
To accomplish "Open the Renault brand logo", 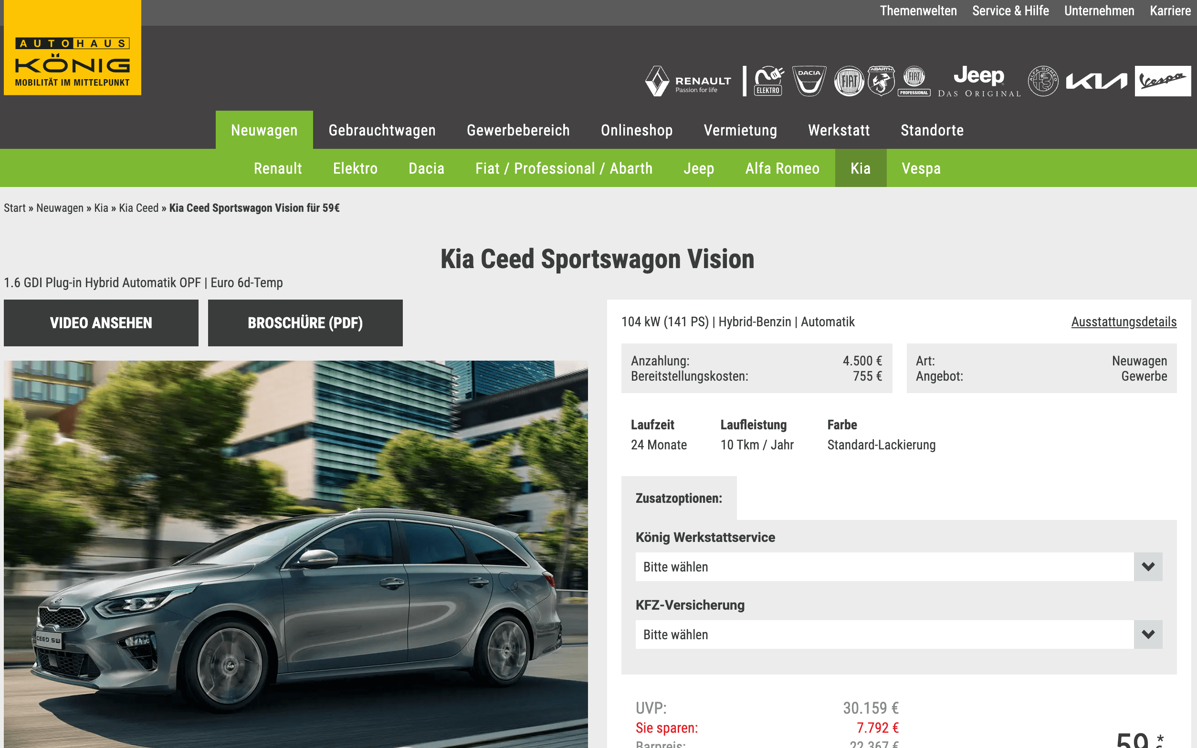I will [688, 81].
